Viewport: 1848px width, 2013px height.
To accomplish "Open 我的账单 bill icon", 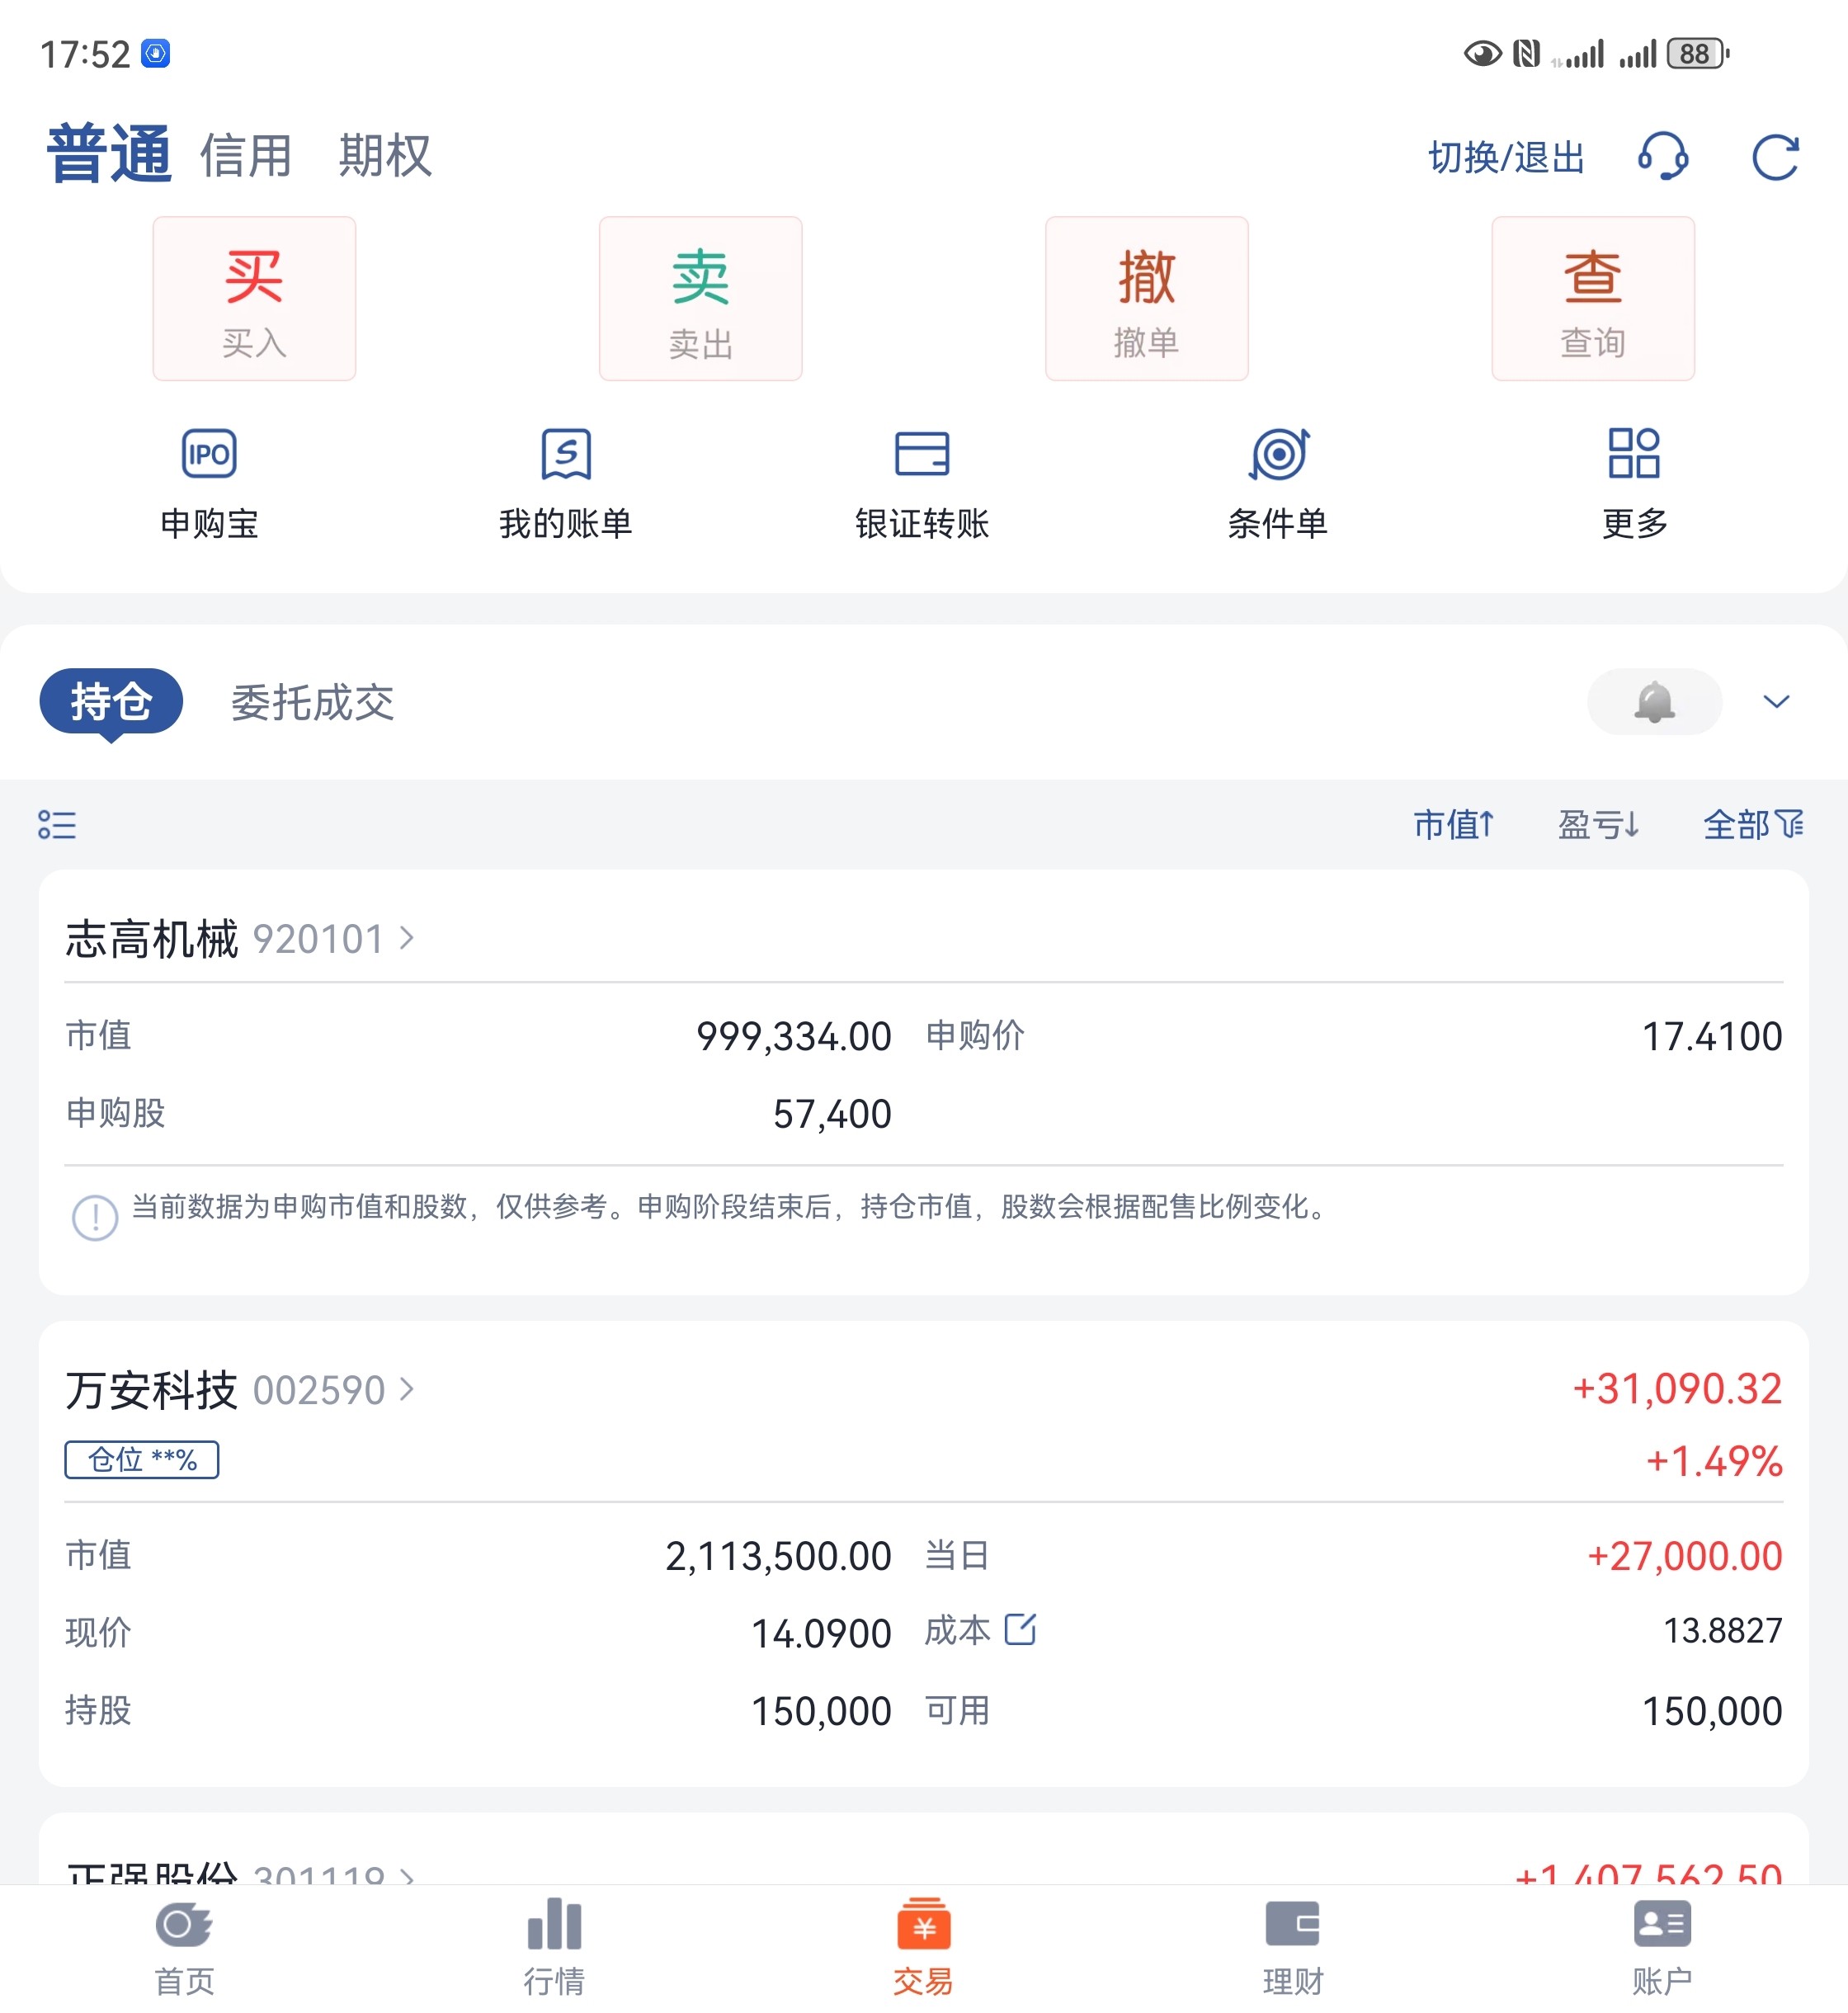I will [566, 455].
